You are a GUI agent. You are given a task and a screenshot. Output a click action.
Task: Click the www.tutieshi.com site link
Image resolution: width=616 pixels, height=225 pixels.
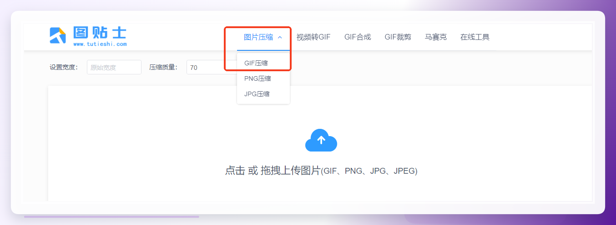(100, 44)
